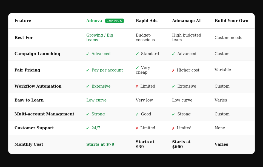Screen dimensions: 263x167
Task: Click the 24/7 support text
Action: point(96,128)
